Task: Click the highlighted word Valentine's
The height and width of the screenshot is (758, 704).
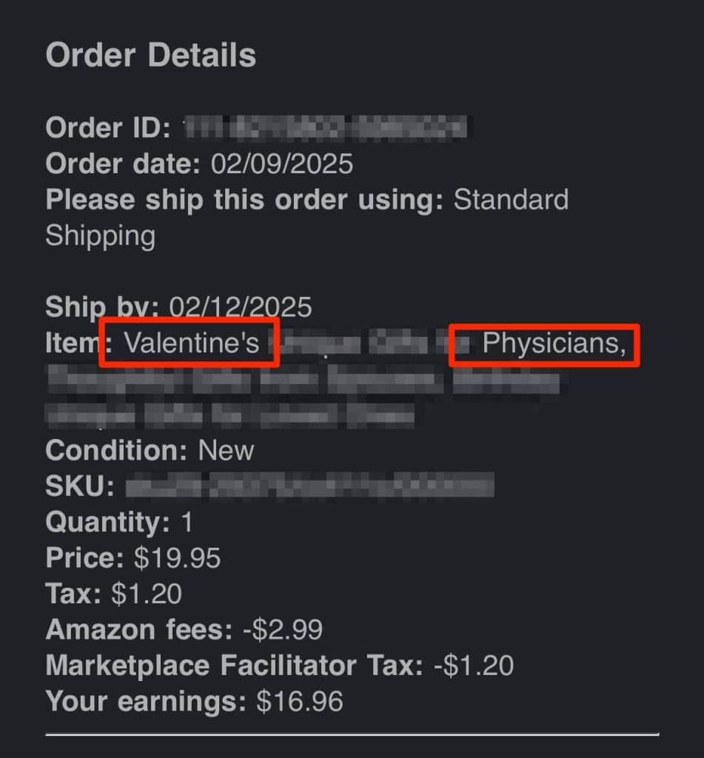Action: [191, 343]
